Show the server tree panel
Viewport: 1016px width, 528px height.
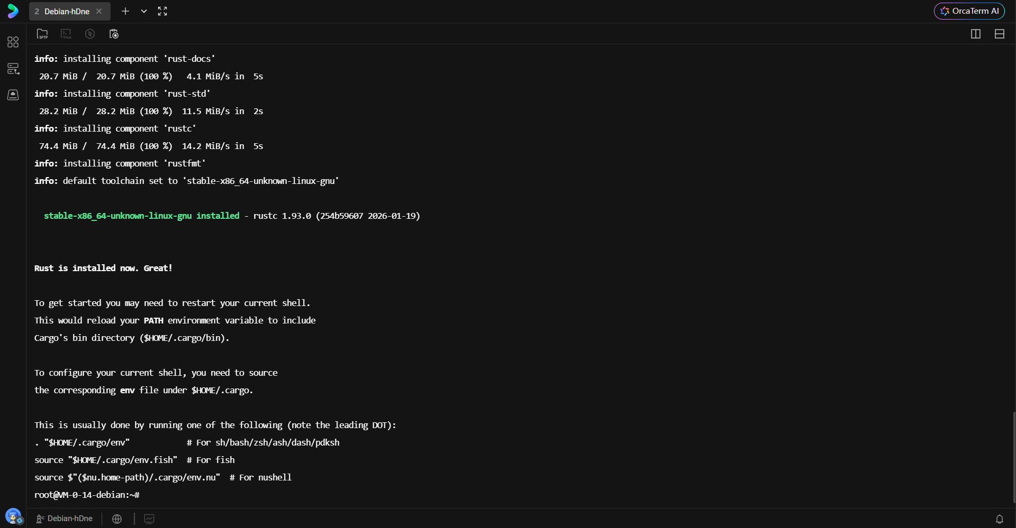coord(13,68)
